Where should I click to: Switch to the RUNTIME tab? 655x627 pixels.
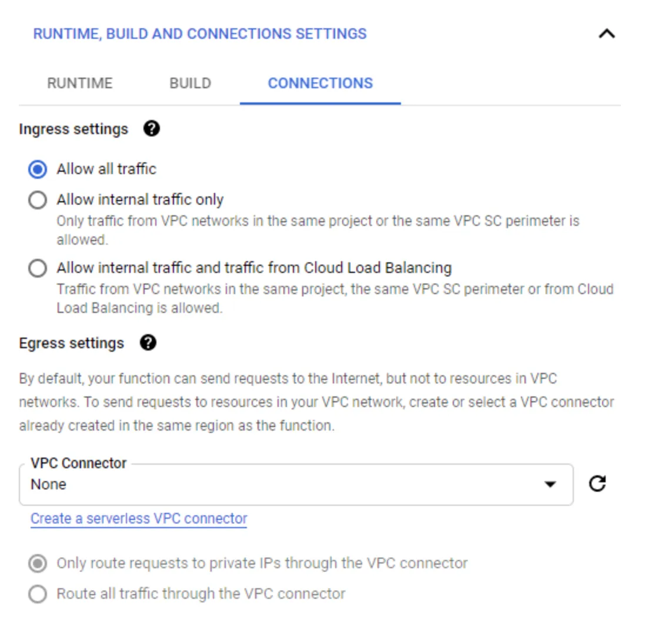(79, 83)
